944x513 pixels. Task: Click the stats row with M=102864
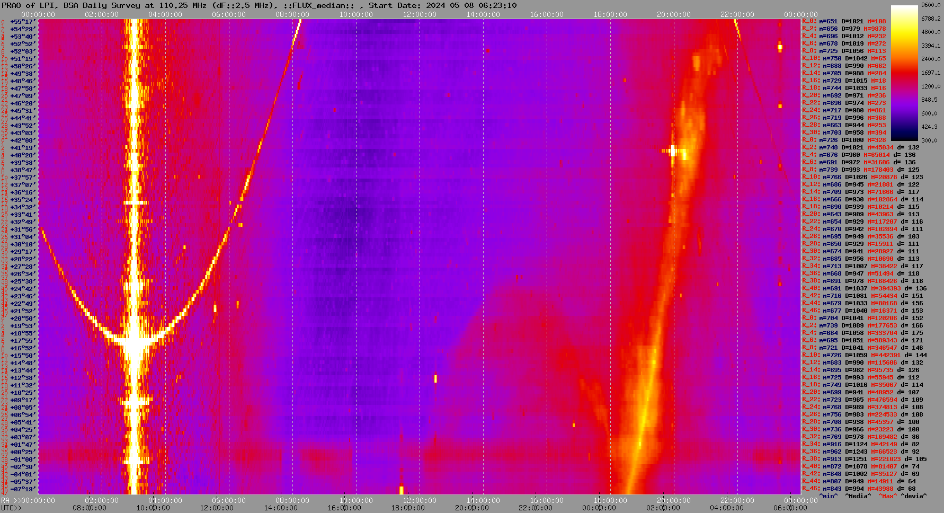tap(863, 200)
